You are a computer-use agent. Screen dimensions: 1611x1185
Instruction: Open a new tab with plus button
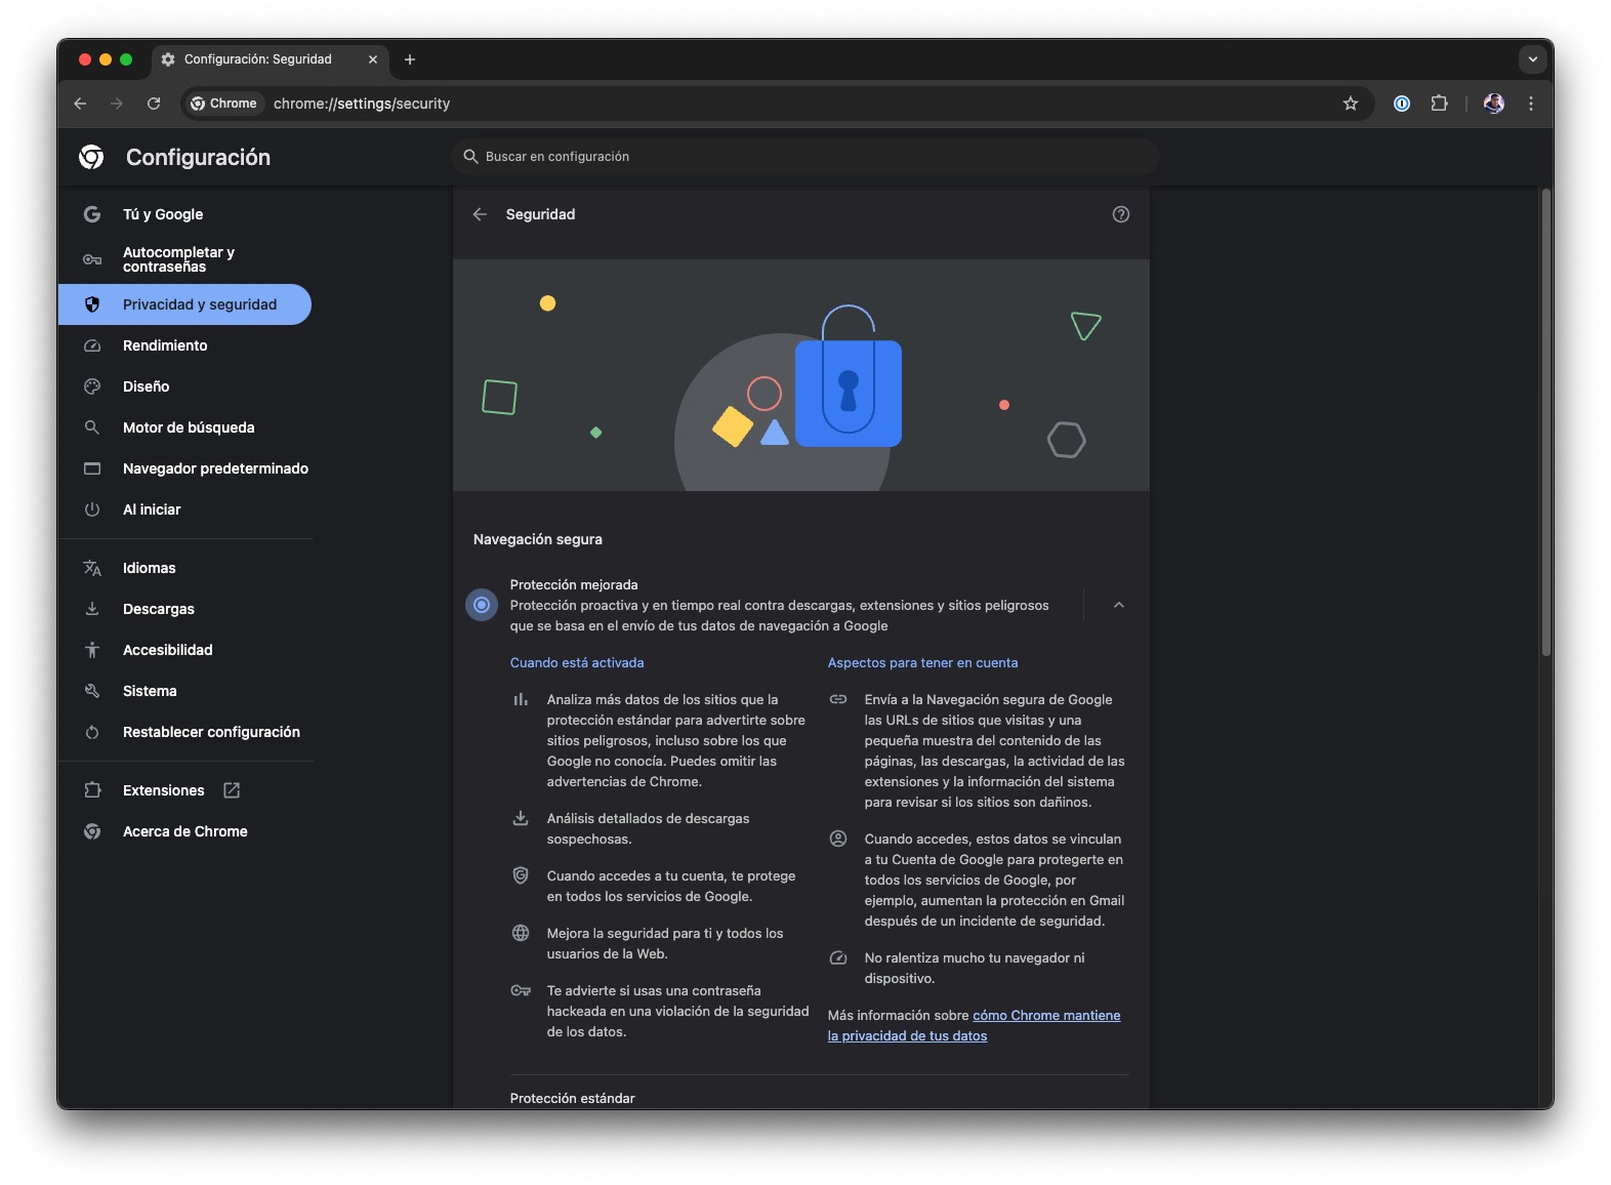click(x=409, y=60)
